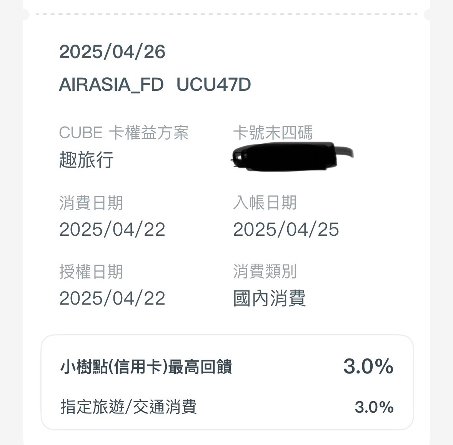The height and width of the screenshot is (445, 453).
Task: Select the 國內消費 category value
Action: pos(269,298)
